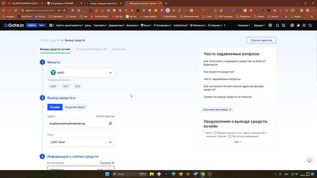The height and width of the screenshot is (178, 317).
Task: Open the Копировать menu item
Action: pyautogui.click(x=162, y=25)
